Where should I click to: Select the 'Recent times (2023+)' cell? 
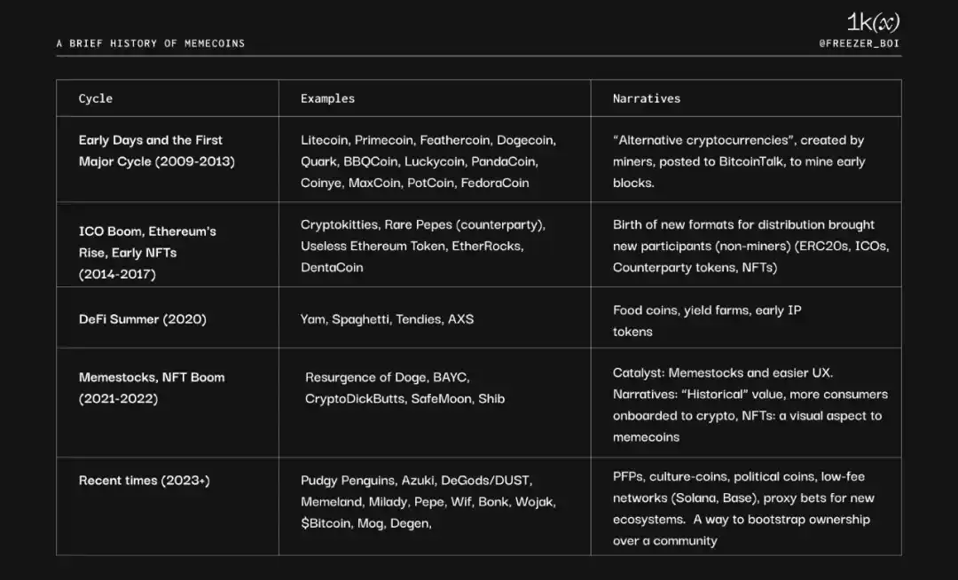click(145, 481)
